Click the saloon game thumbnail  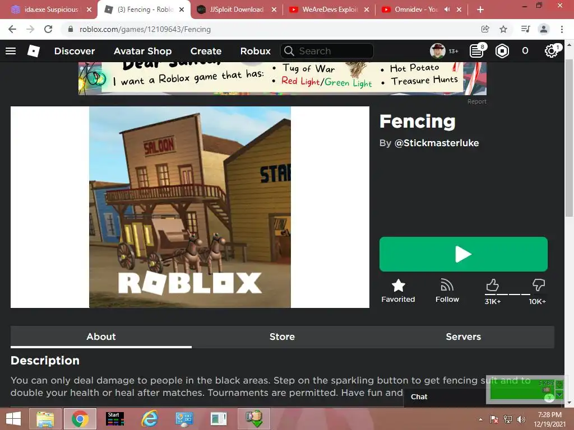click(x=190, y=207)
